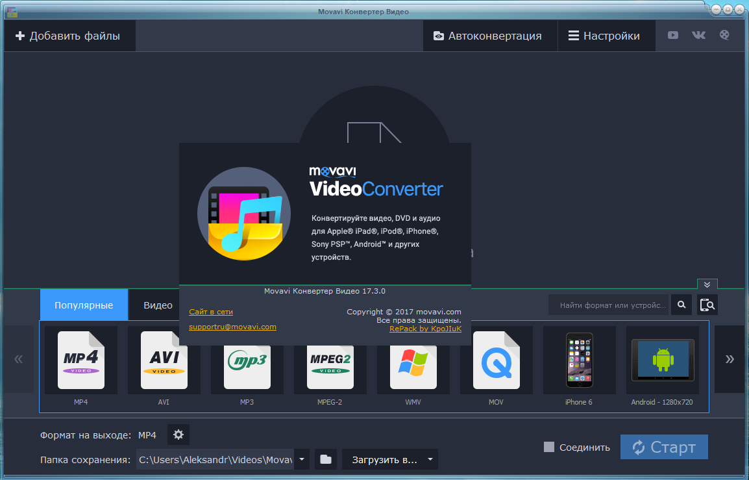Viewport: 749px width, 480px height.
Task: Open the Сайт в сети link
Action: point(211,312)
